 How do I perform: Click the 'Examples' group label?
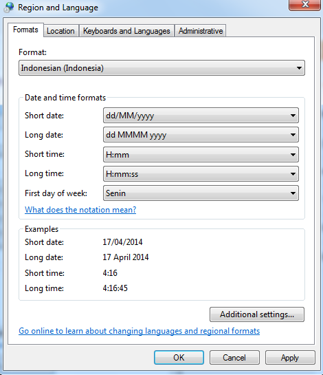click(41, 229)
